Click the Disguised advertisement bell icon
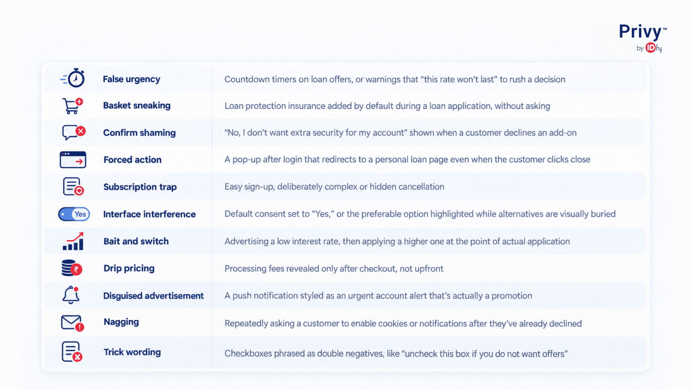The height and width of the screenshot is (389, 691). click(x=71, y=295)
